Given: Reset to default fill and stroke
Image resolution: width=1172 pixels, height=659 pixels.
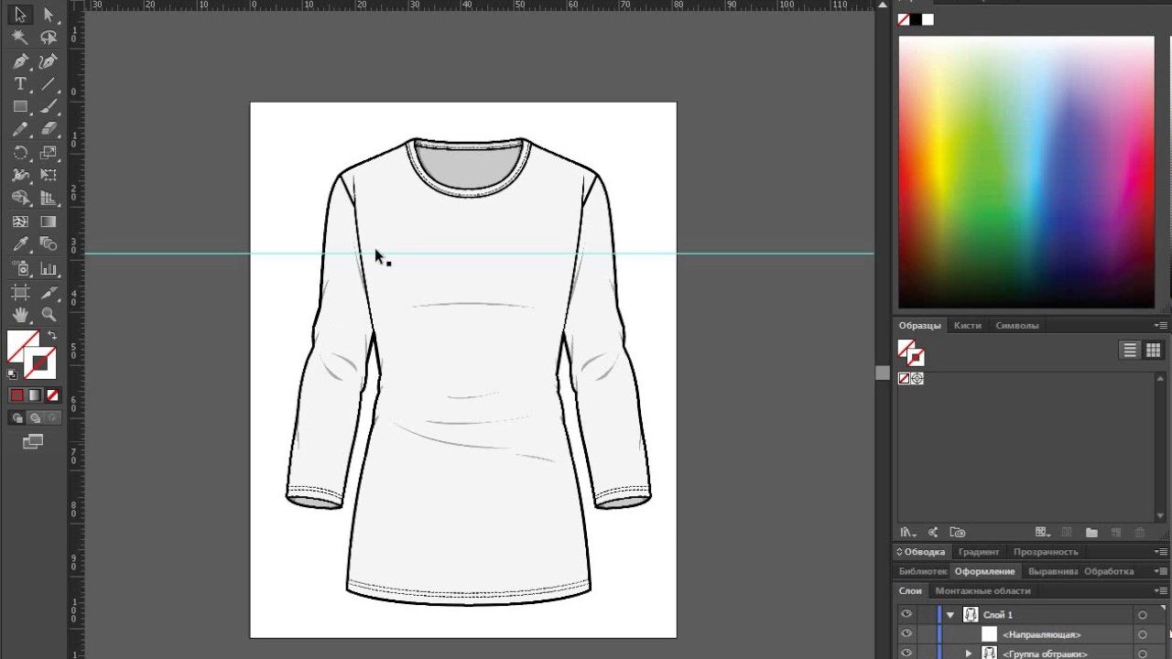Looking at the screenshot, I should coord(12,373).
